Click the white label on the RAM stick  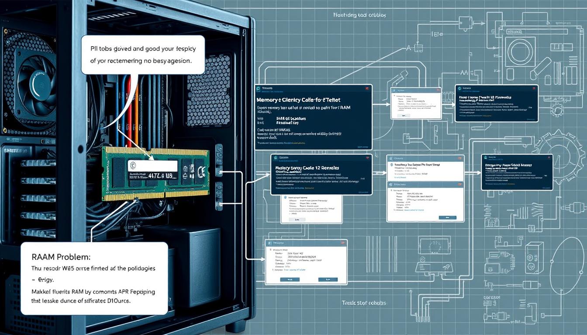click(152, 166)
